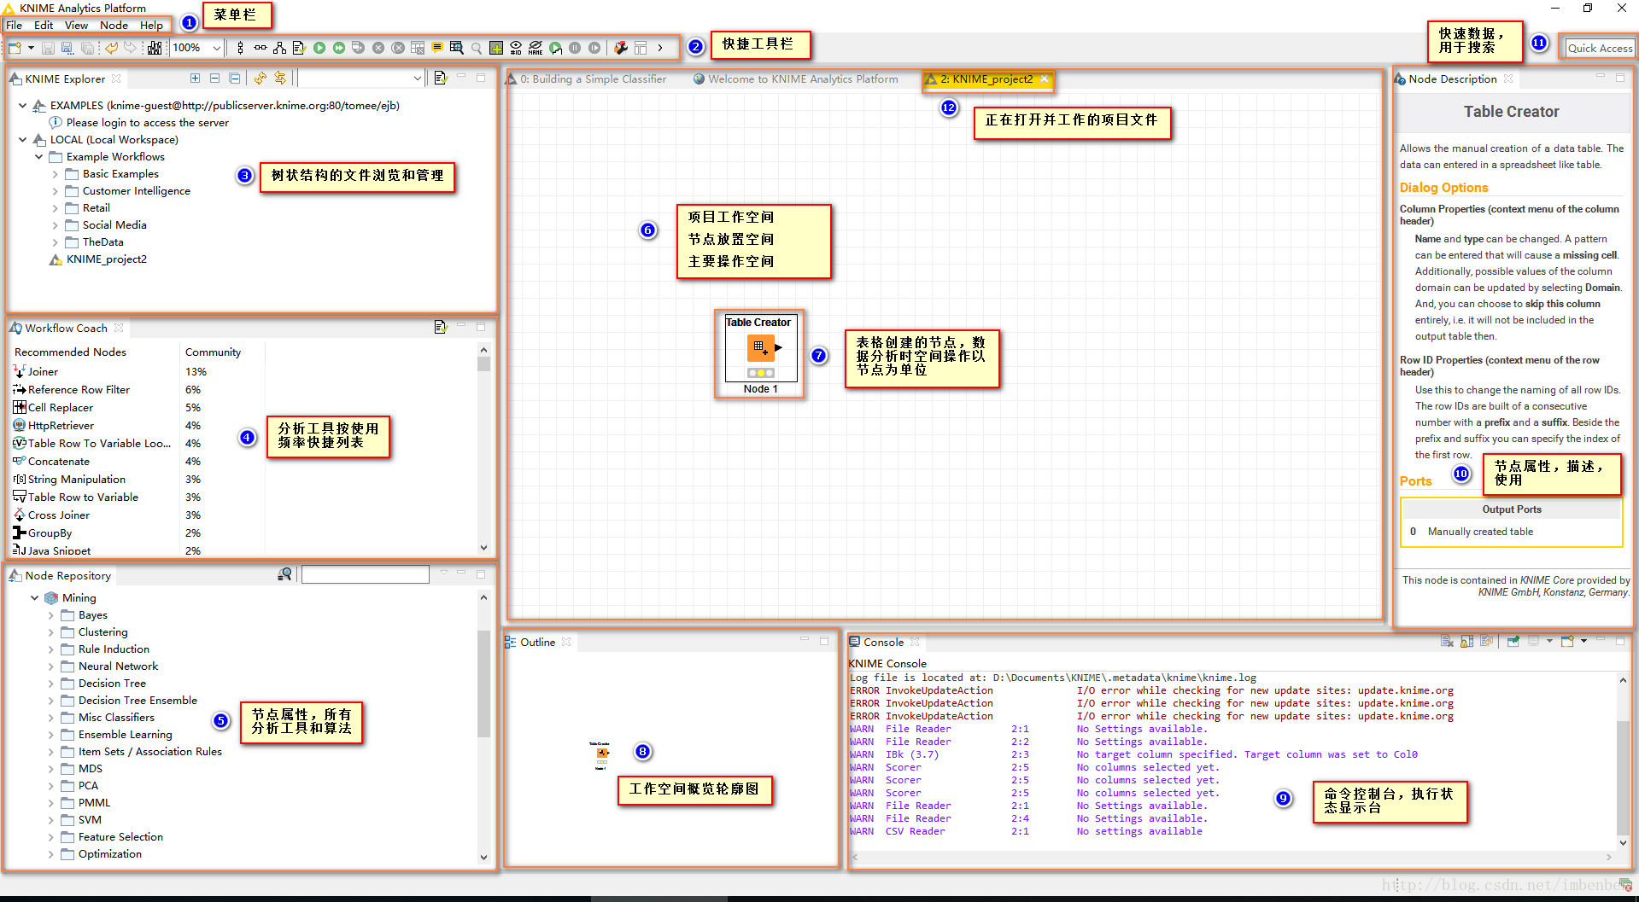Viewport: 1639px width, 902px height.
Task: Show more toolbar items chevron
Action: [660, 48]
